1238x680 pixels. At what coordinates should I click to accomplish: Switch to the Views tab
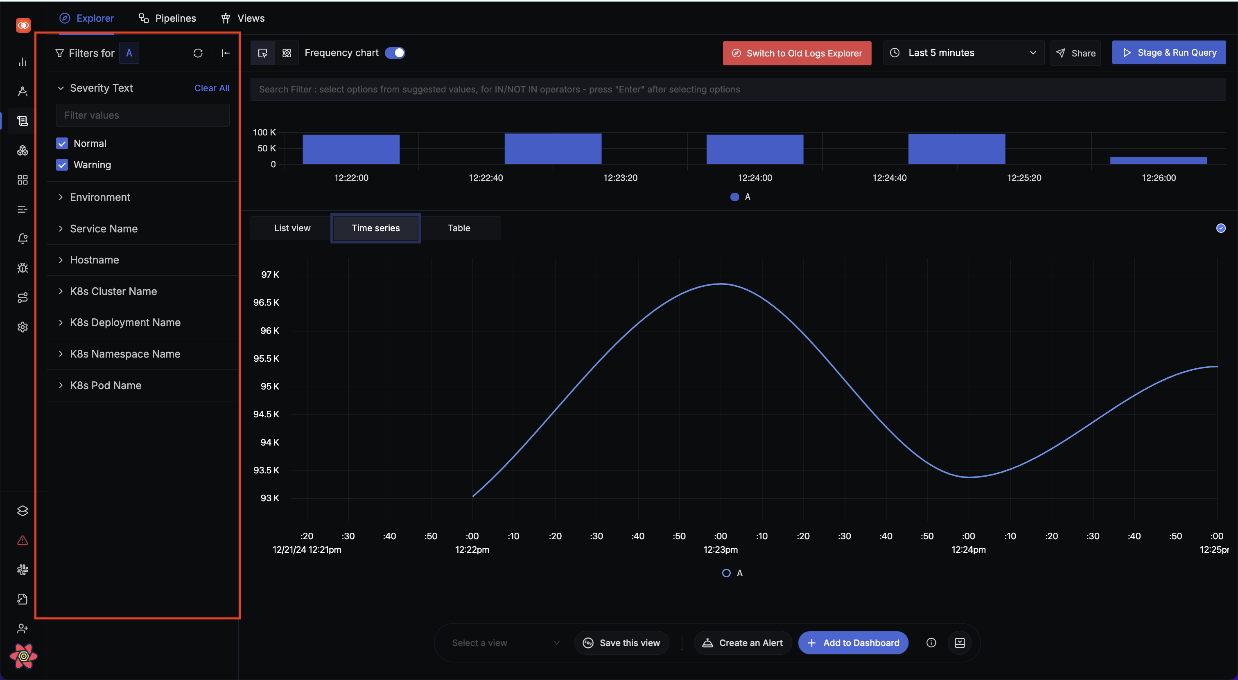pyautogui.click(x=243, y=18)
